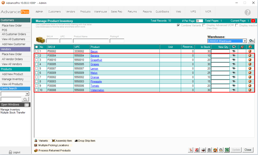Check the box for the Grapefruit row
The width and height of the screenshot is (258, 155).
[36, 60]
